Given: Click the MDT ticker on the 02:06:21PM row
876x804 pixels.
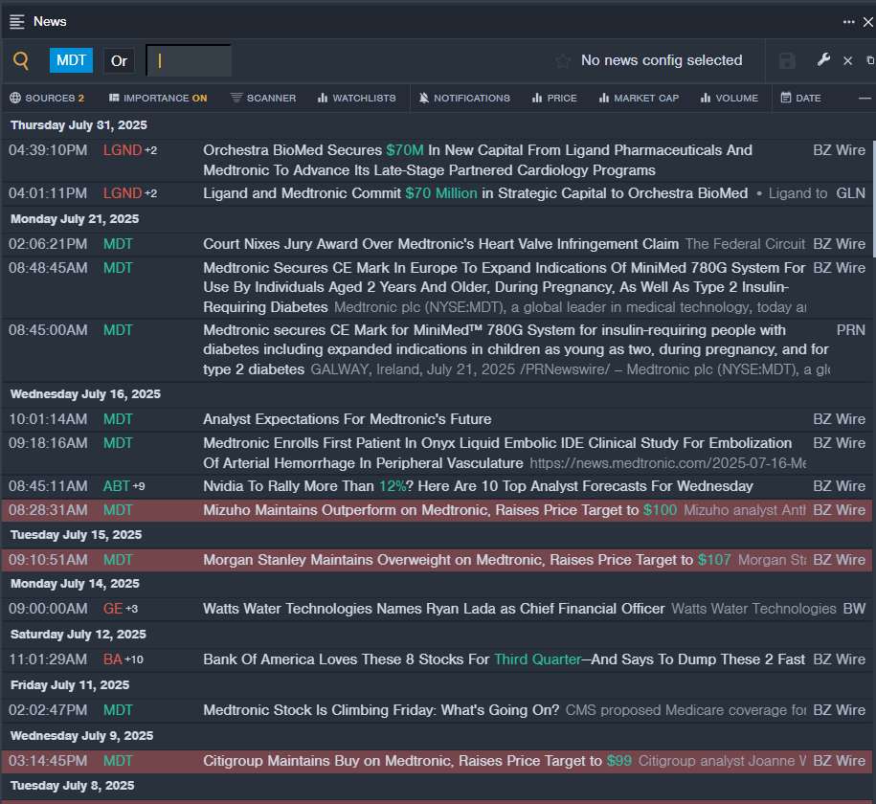Looking at the screenshot, I should (118, 244).
